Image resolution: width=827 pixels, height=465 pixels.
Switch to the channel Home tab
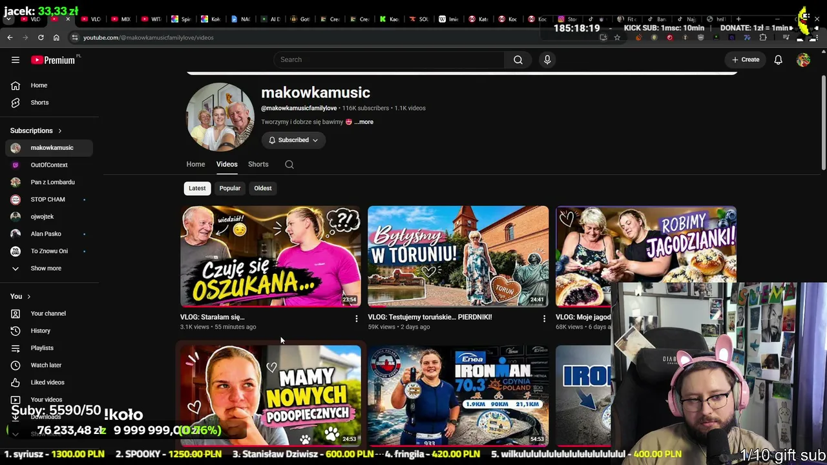196,164
